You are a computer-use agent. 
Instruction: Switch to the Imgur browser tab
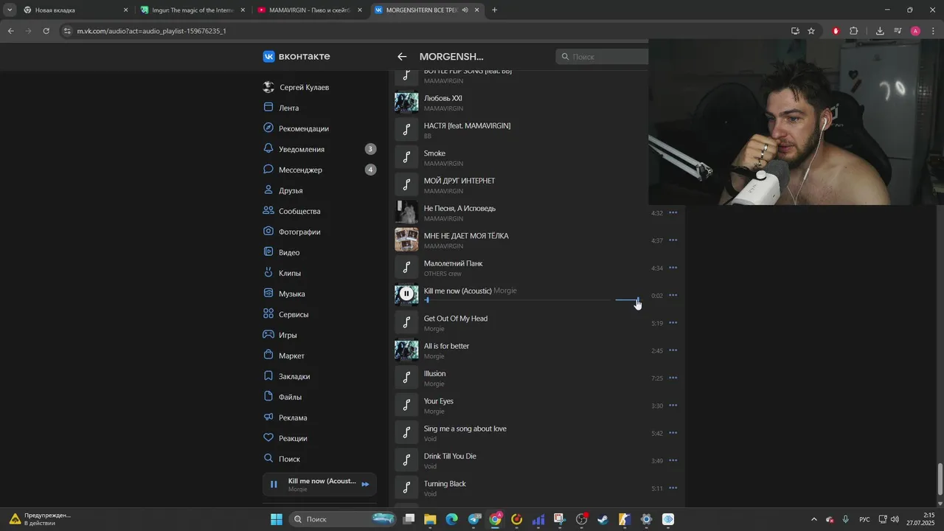192,10
